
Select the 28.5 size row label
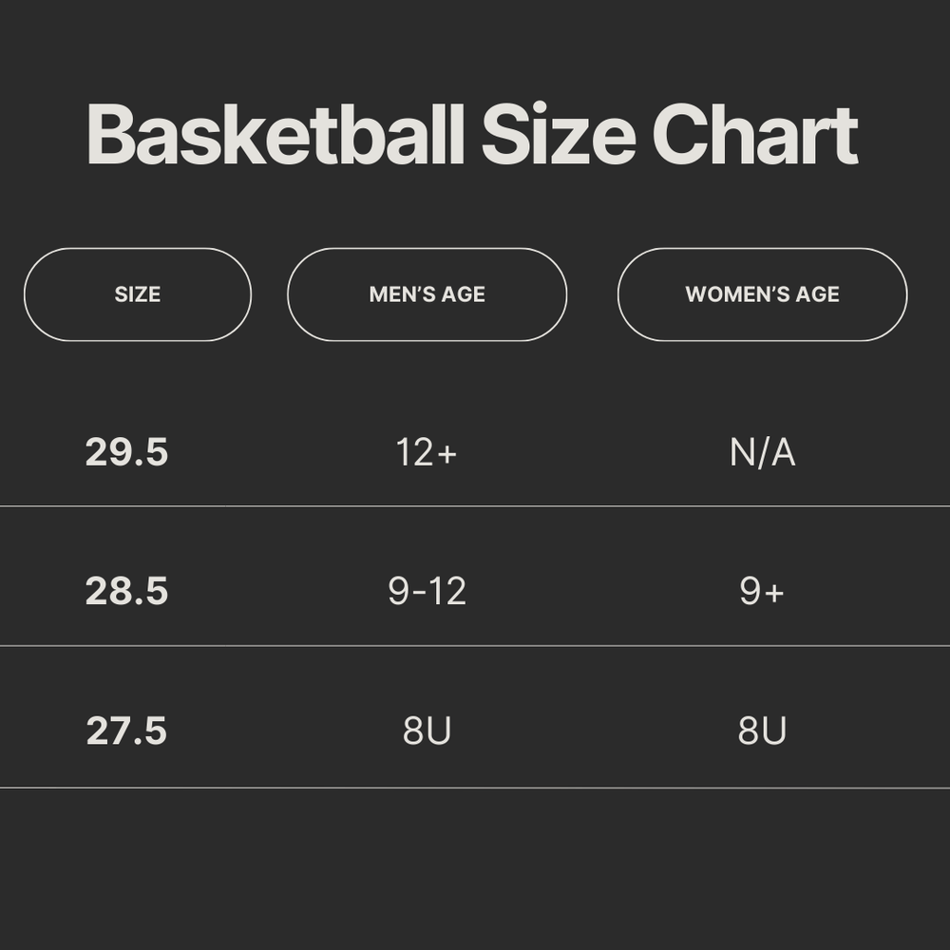click(x=126, y=592)
